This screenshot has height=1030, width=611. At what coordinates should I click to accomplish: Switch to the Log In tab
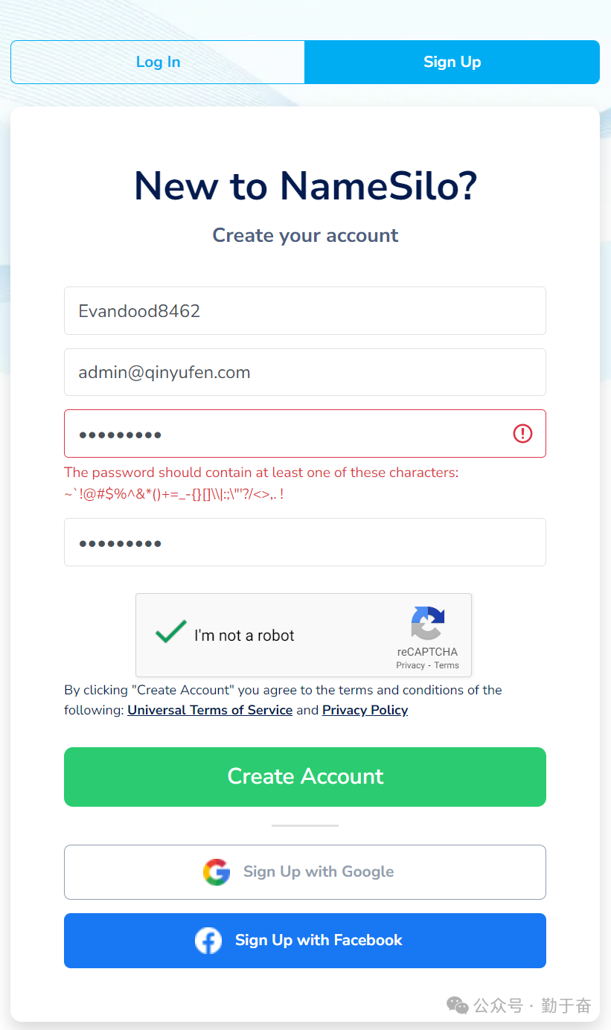158,62
